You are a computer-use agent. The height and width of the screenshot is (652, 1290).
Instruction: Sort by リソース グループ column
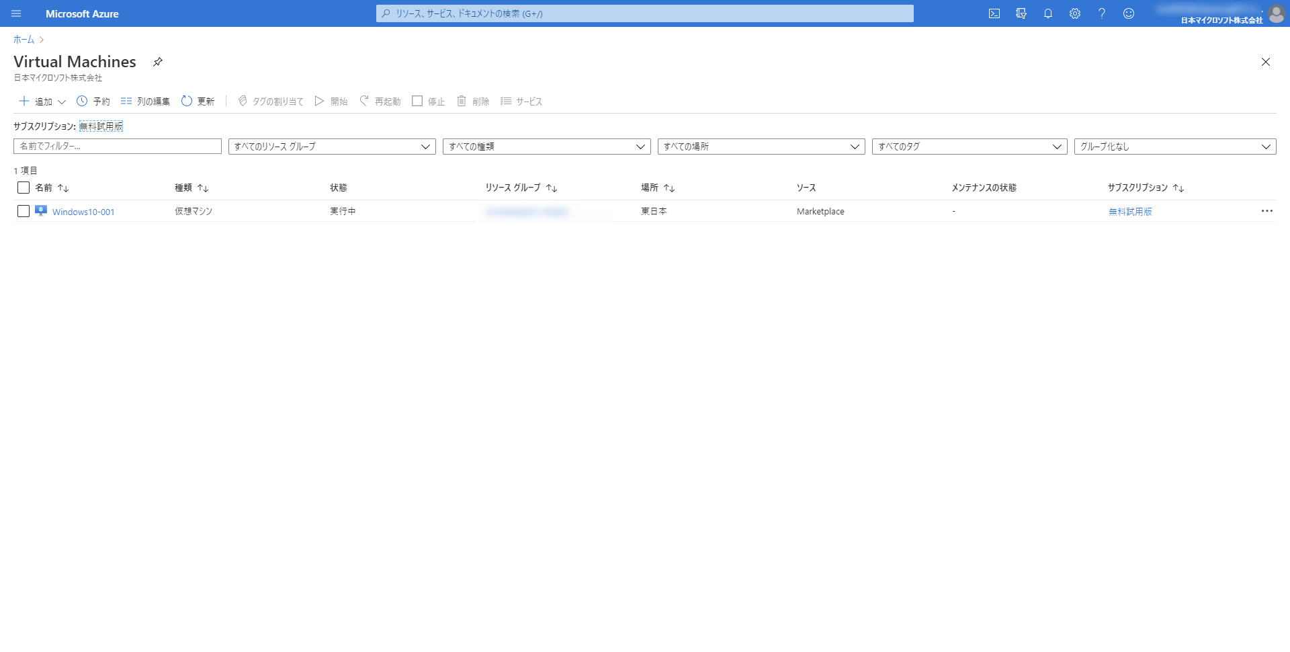(521, 188)
